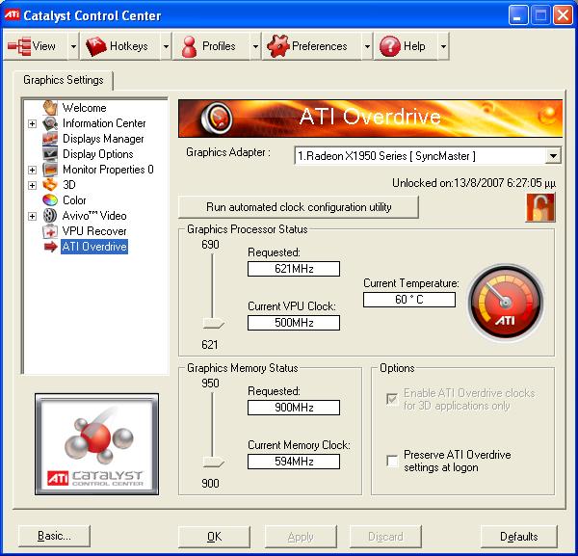Click the Displays Manager icon
Viewport: 578px width, 556px height.
(x=50, y=139)
